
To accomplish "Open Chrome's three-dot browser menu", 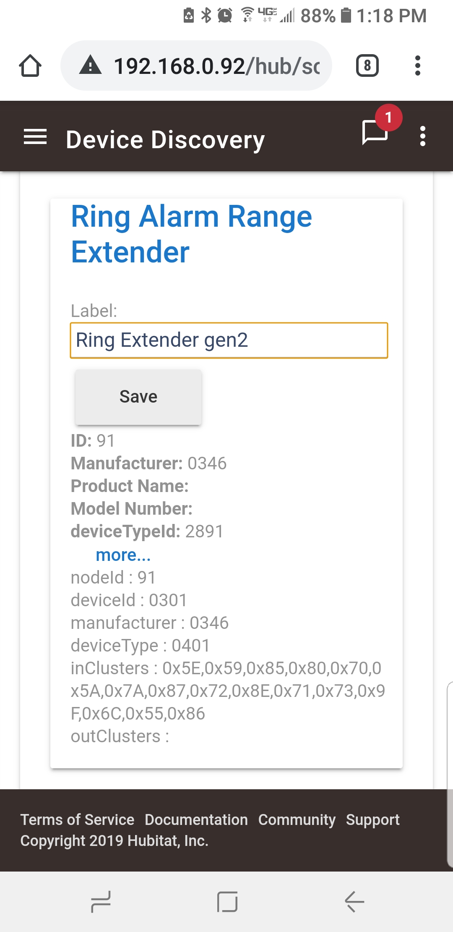I will (x=418, y=65).
